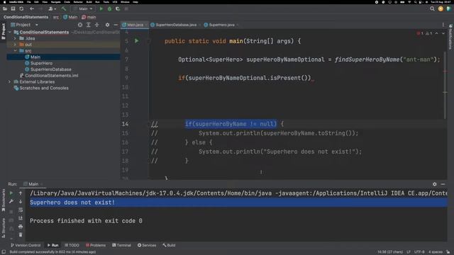Open Search Everywhere magnifier icon

point(432,9)
